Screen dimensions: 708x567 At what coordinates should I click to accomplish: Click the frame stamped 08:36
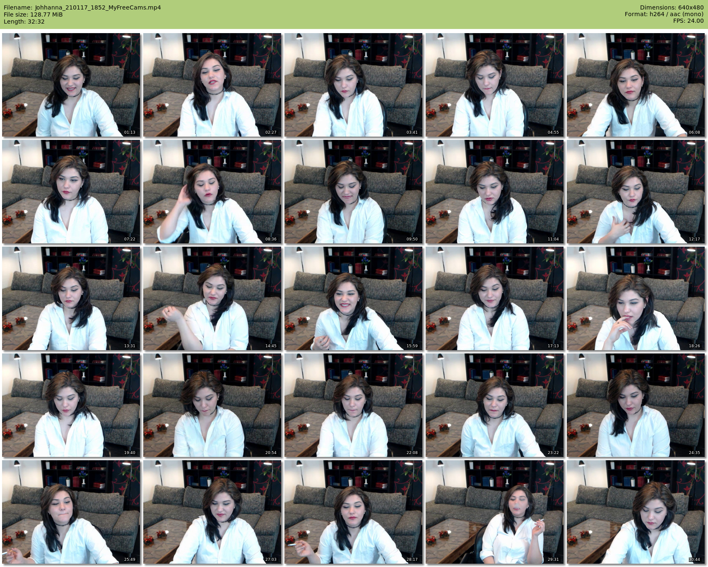[x=212, y=192]
